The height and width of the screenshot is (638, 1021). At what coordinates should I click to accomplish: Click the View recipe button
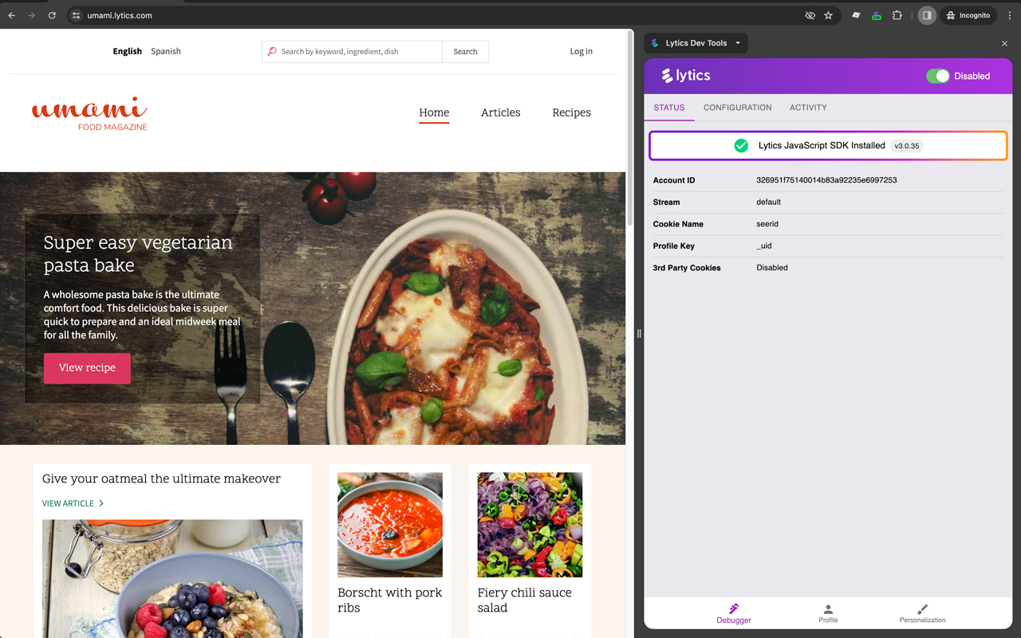[87, 368]
